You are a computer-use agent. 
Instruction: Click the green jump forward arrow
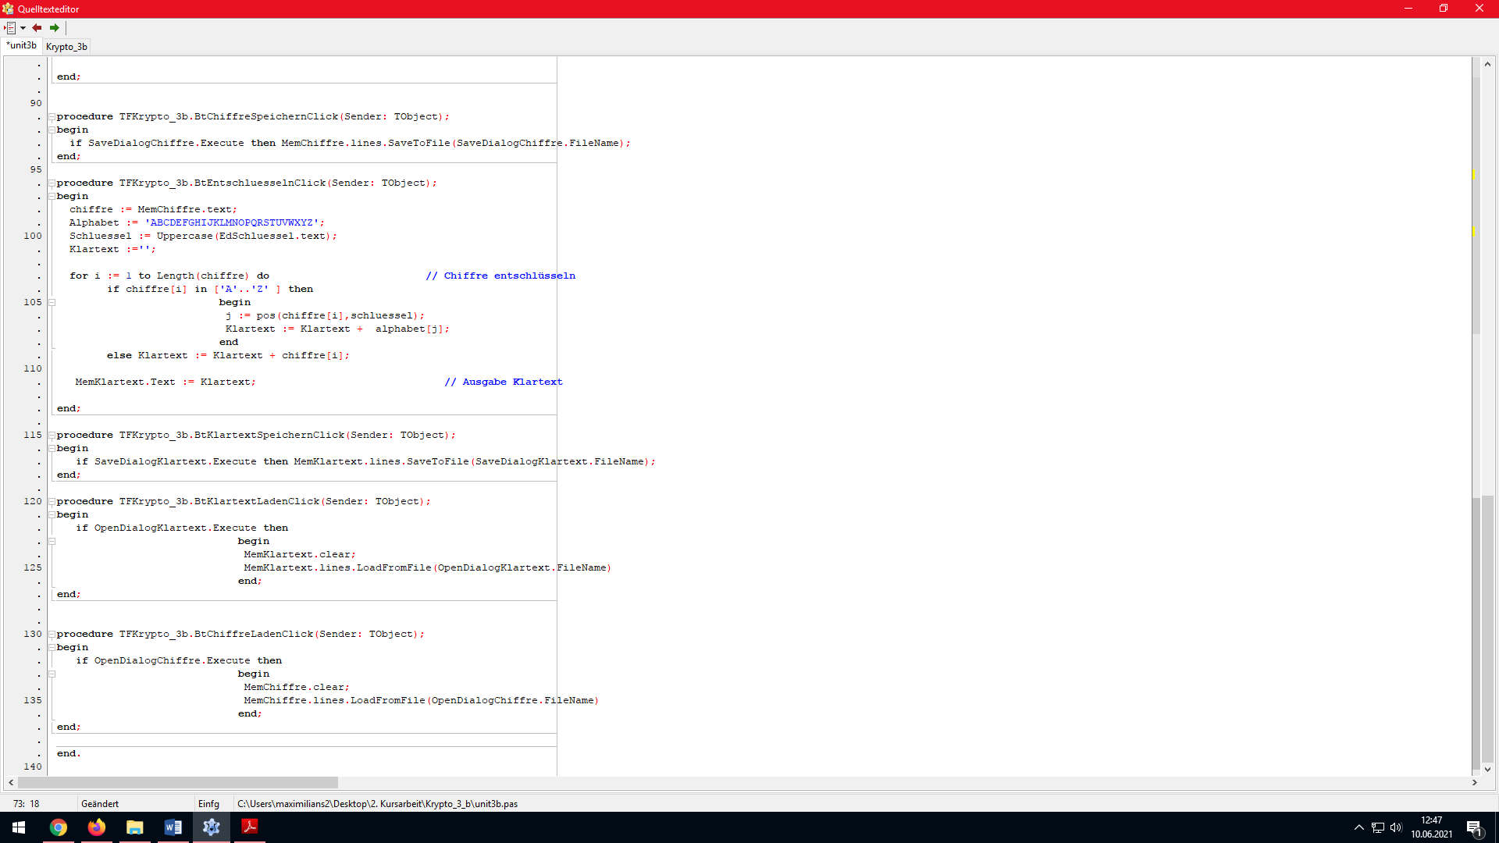tap(55, 28)
